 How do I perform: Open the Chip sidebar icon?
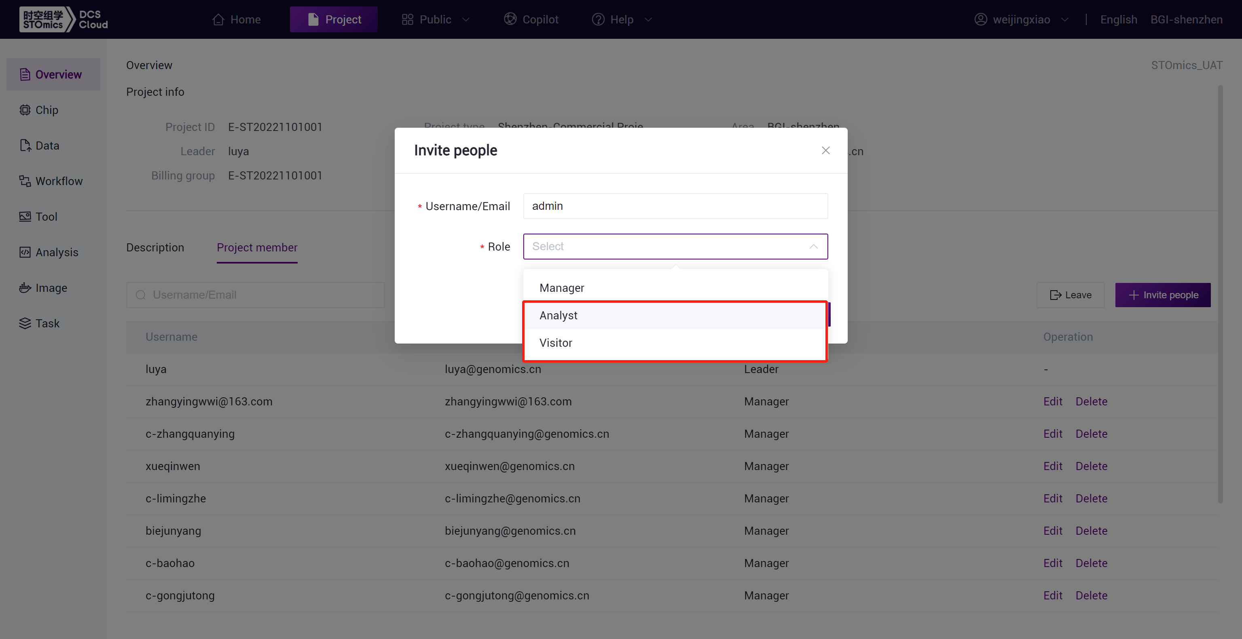pyautogui.click(x=25, y=110)
